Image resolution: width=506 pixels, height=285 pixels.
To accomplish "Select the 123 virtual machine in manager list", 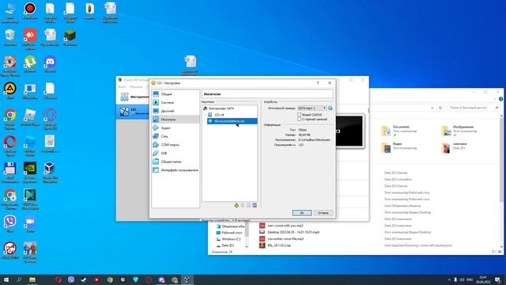I will click(133, 112).
